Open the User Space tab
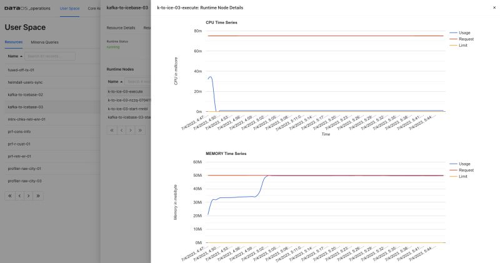 click(x=69, y=8)
